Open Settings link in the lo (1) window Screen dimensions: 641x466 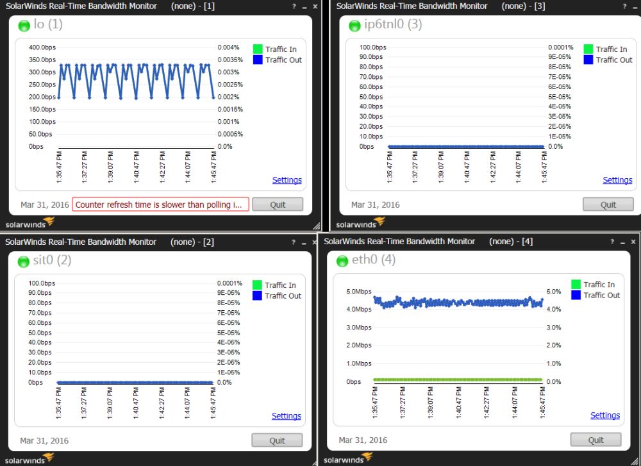pos(287,180)
